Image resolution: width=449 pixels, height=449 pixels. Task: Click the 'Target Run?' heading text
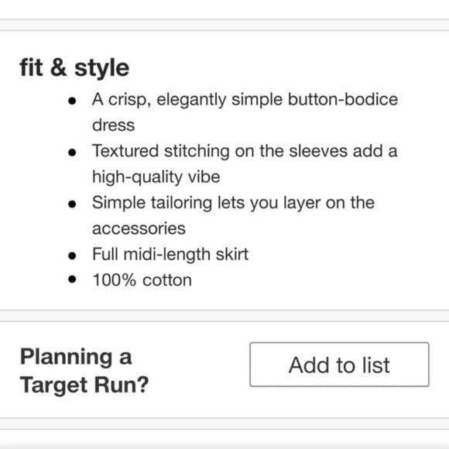coord(84,385)
